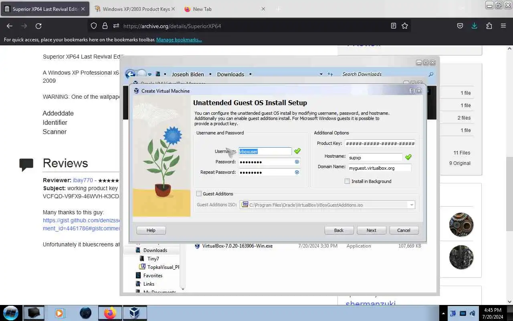Click the browser back arrow
Image resolution: width=513 pixels, height=321 pixels.
(10, 26)
